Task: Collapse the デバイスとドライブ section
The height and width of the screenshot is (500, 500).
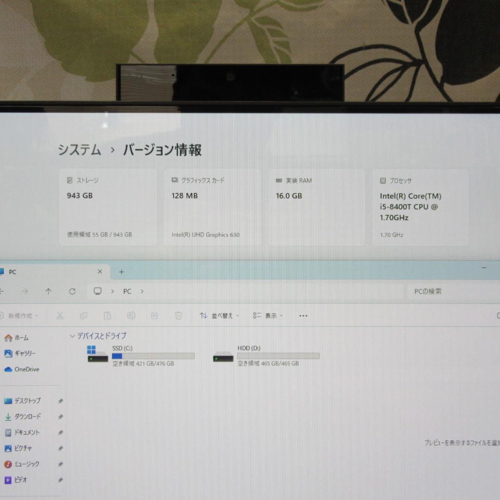Action: click(x=73, y=336)
